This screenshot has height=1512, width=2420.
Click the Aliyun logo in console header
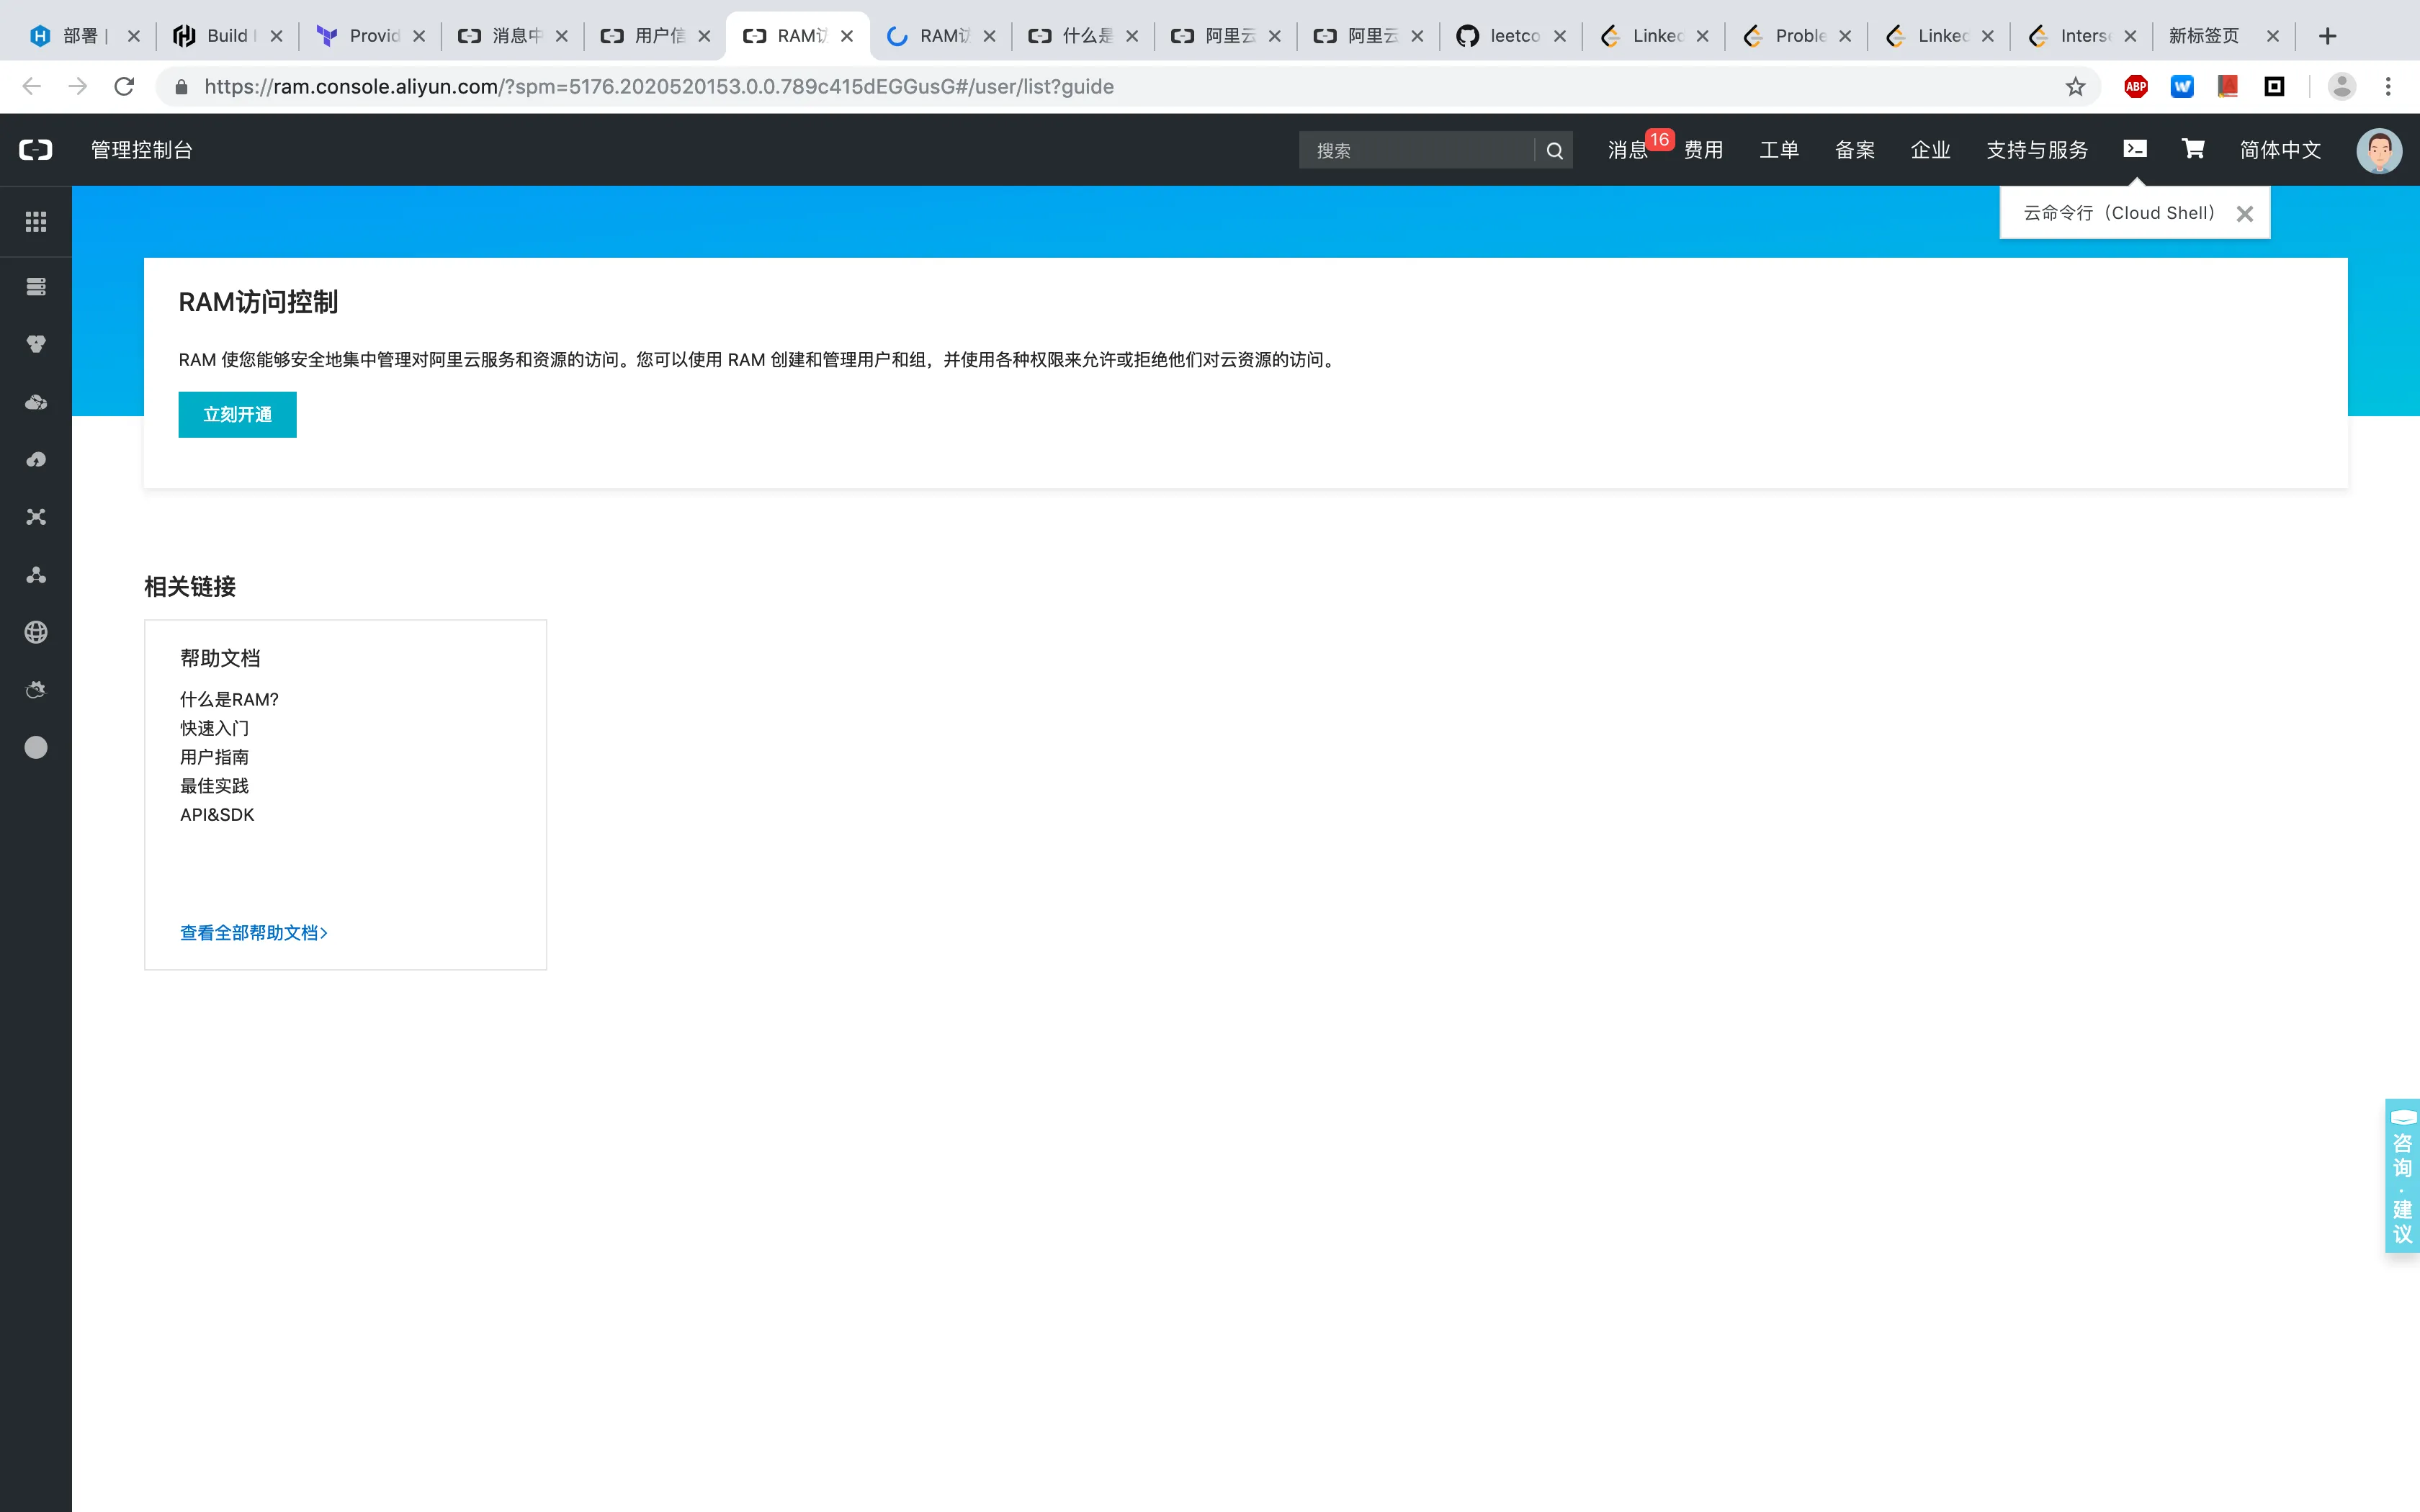point(36,150)
